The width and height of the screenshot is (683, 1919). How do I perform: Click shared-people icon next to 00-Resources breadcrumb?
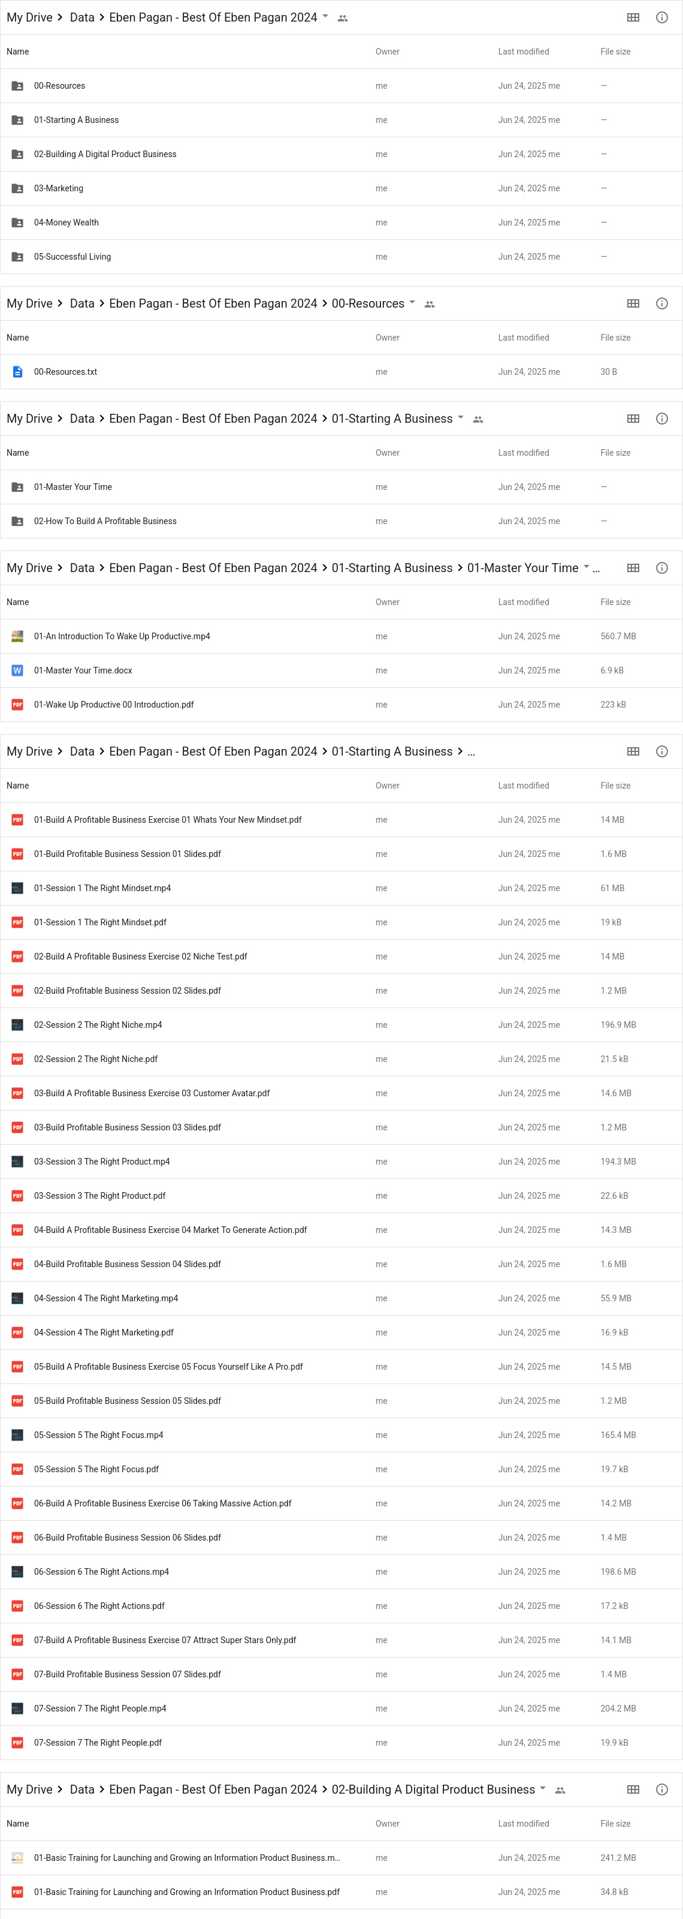coord(430,304)
